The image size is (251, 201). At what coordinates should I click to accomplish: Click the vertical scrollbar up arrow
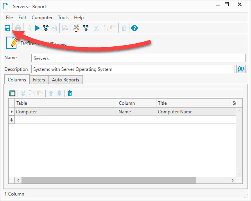[x=239, y=111]
